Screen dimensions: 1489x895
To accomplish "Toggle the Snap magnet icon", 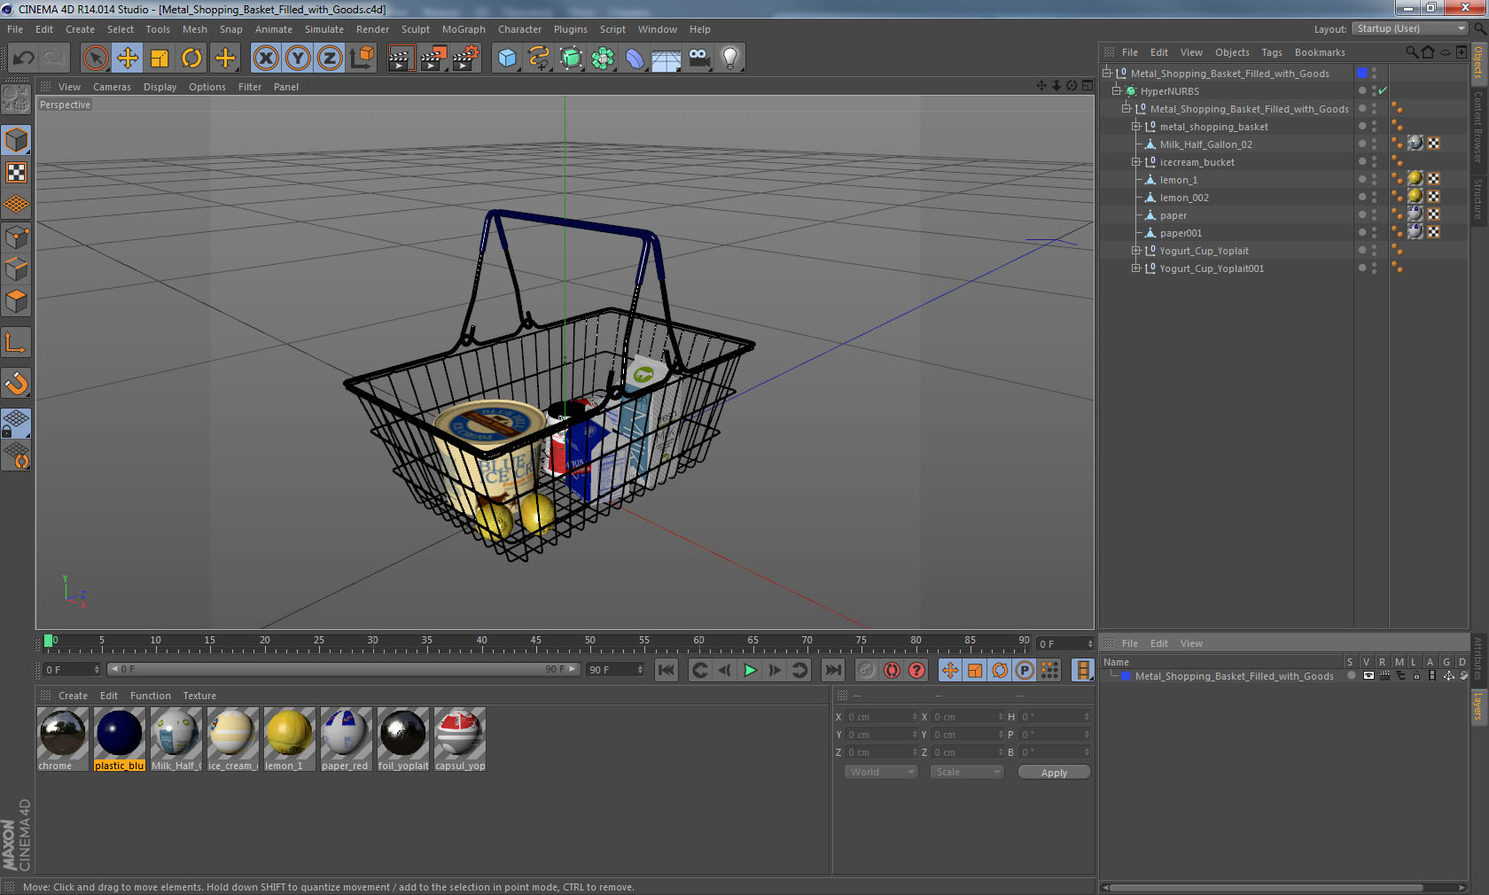I will [17, 383].
